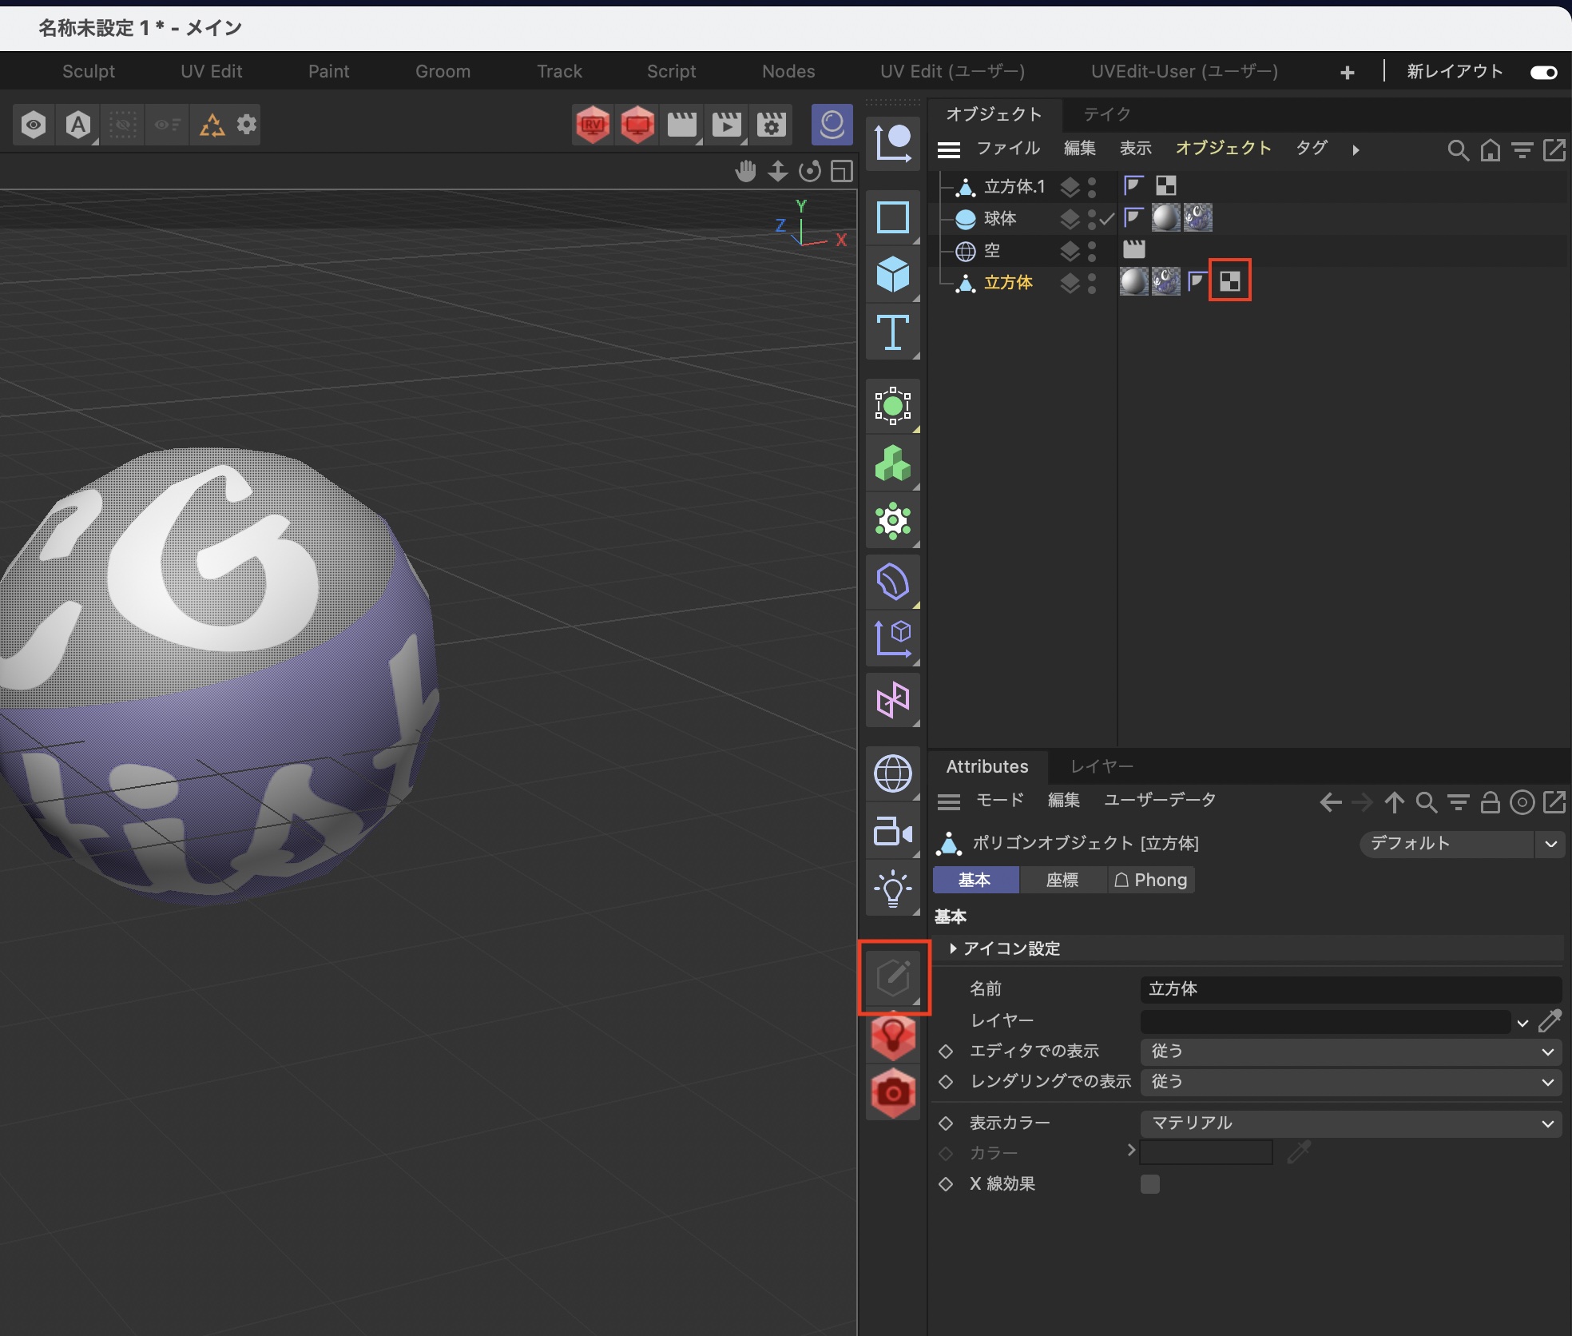Viewport: 1572px width, 1336px height.
Task: Enable the X線効果 checkbox
Action: pos(1149,1184)
